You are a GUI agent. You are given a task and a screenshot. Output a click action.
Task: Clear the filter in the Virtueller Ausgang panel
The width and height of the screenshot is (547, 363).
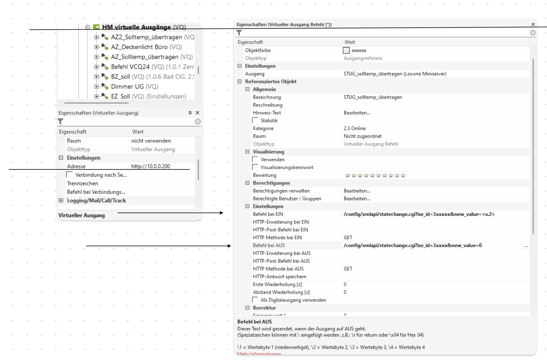tap(198, 121)
